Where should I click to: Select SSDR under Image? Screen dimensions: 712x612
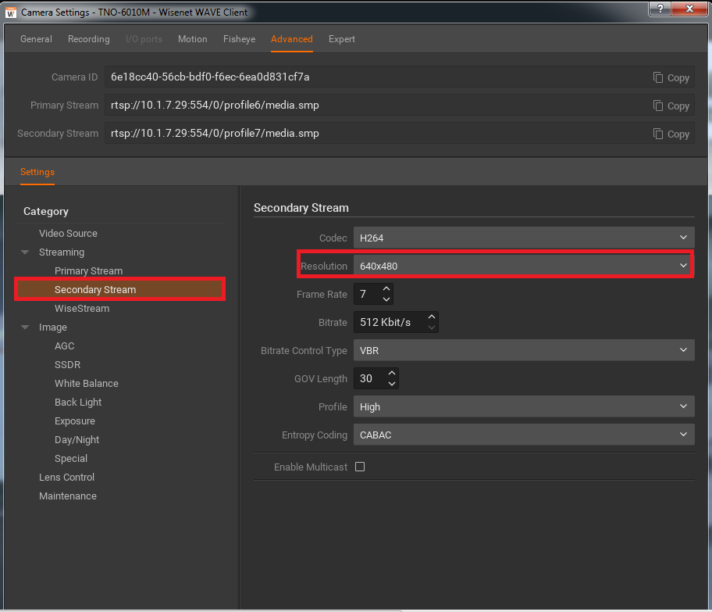pos(67,365)
